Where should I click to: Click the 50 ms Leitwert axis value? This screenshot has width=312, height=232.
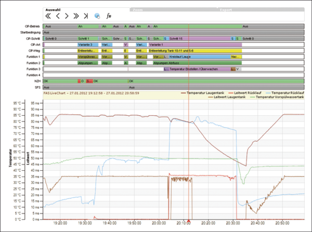(35, 158)
